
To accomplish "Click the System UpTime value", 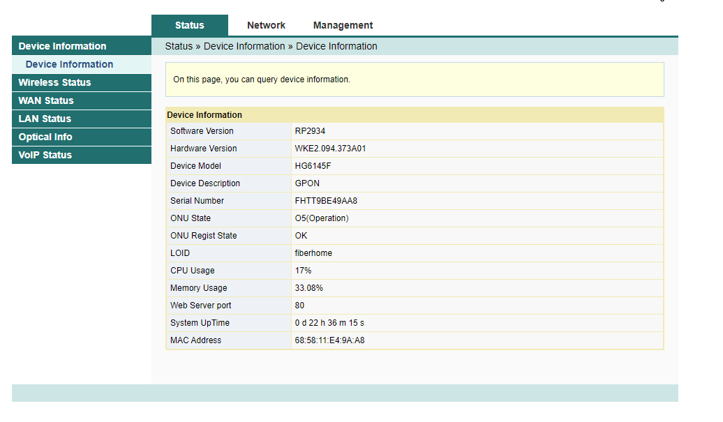I will pos(329,323).
